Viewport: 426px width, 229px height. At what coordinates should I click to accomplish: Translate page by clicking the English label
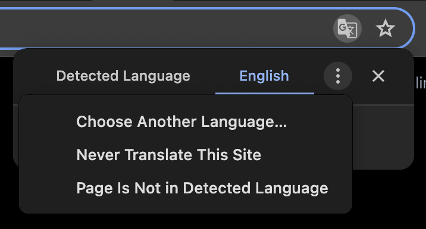pos(264,76)
